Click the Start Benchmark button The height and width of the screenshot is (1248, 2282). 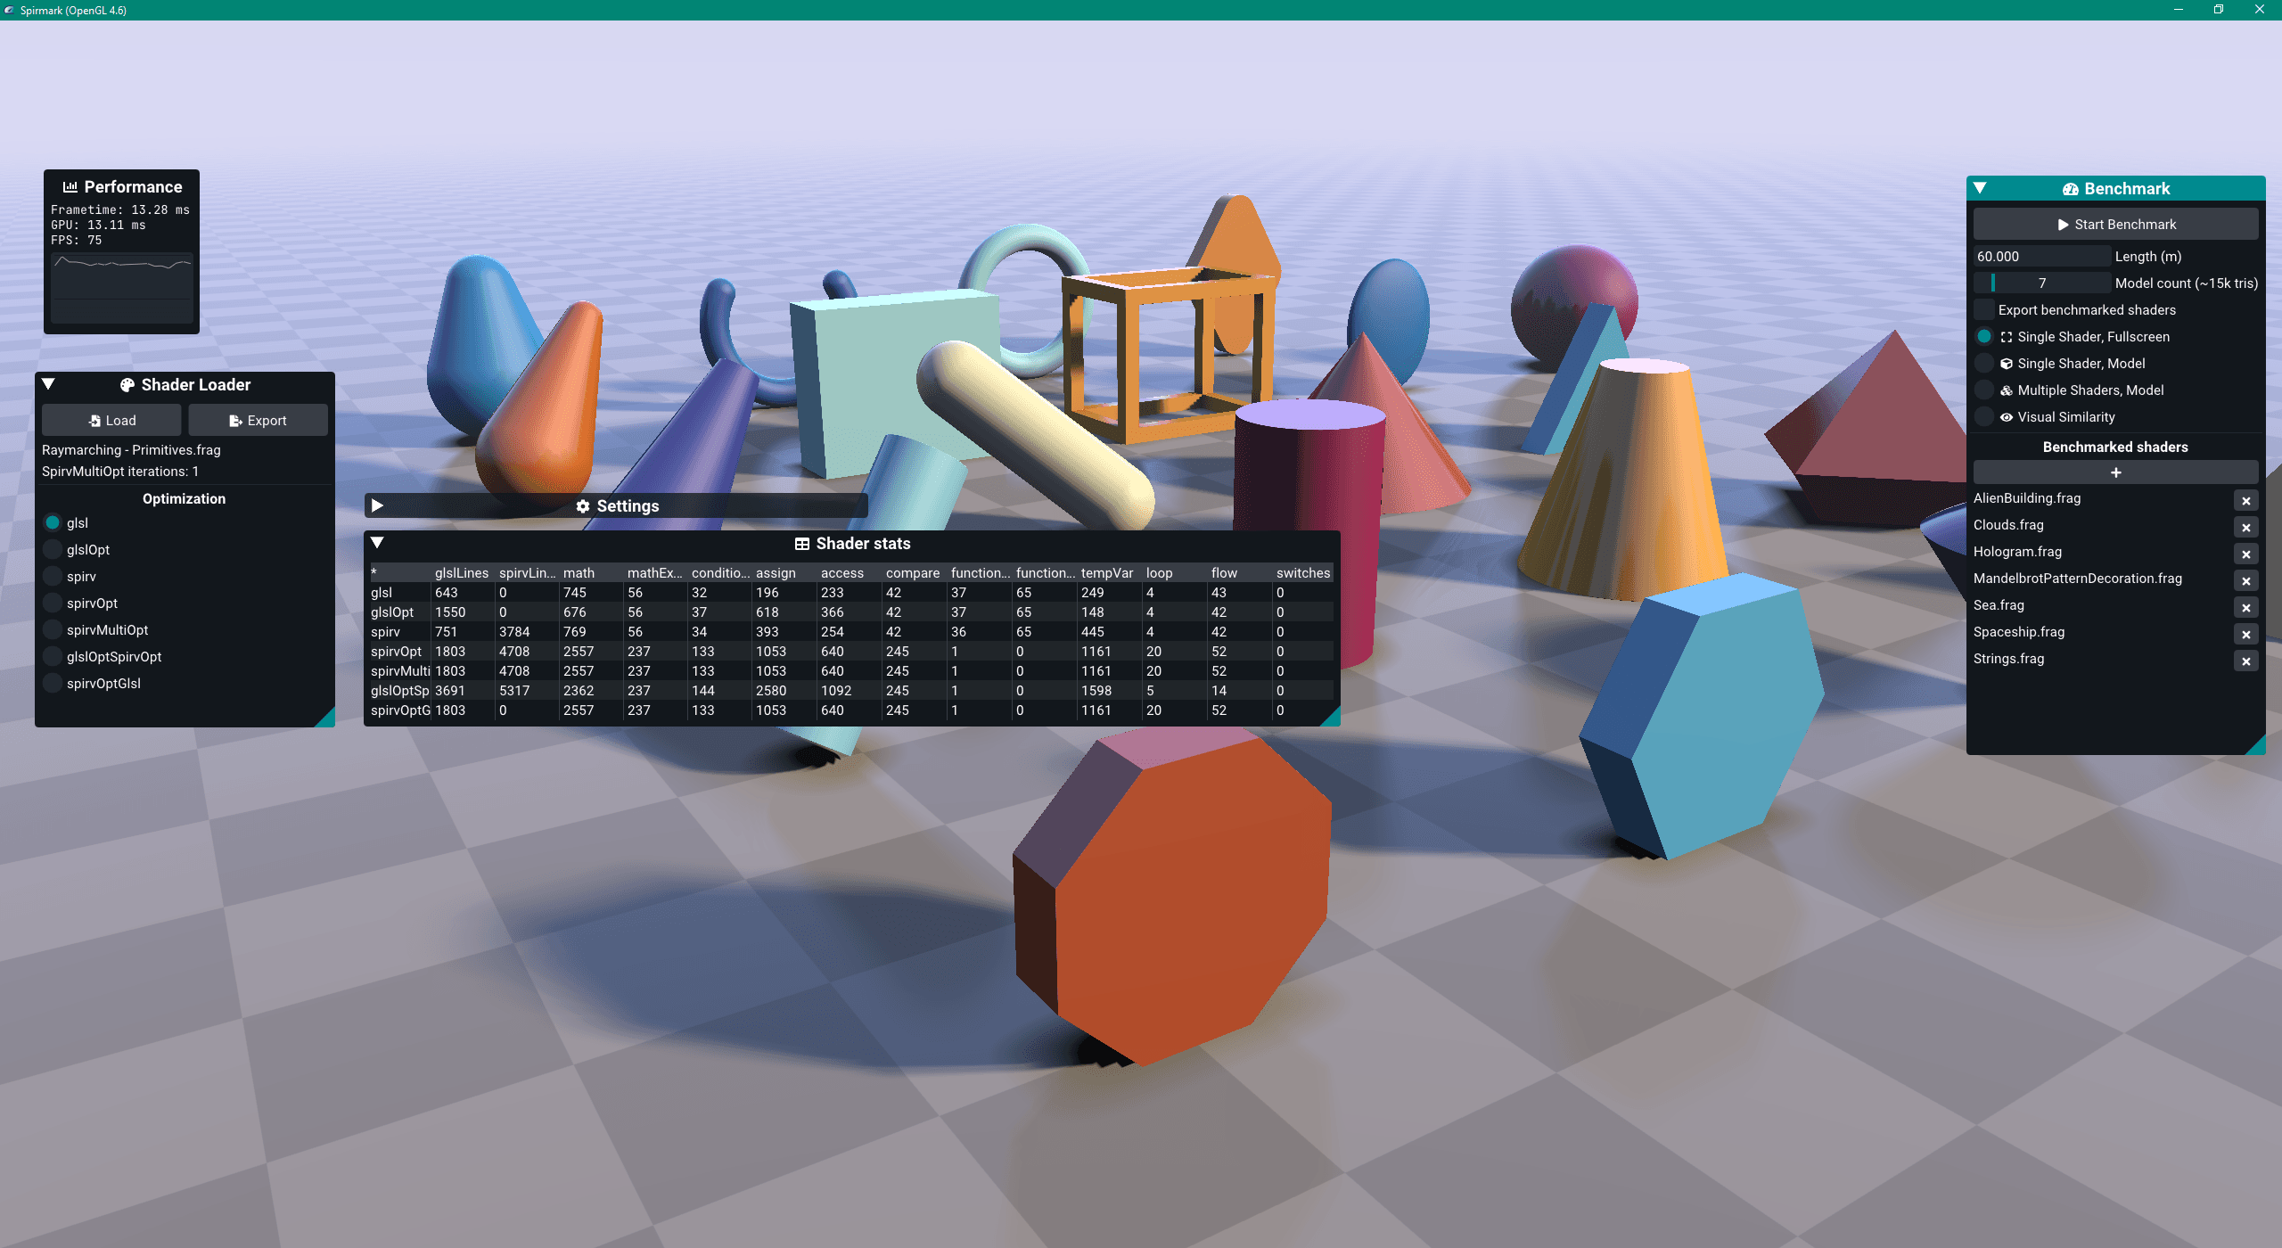(x=2114, y=225)
